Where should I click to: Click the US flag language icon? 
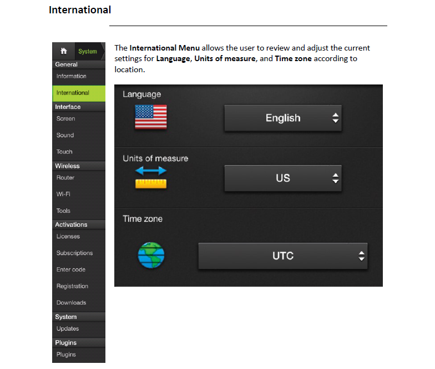click(x=151, y=117)
